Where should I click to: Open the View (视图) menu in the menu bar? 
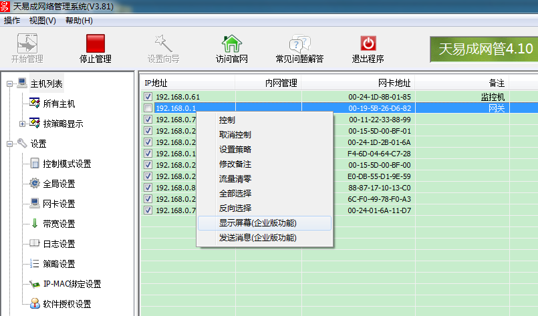[x=42, y=20]
